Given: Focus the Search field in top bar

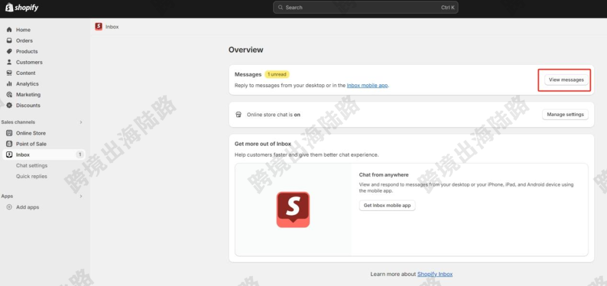Looking at the screenshot, I should (365, 7).
